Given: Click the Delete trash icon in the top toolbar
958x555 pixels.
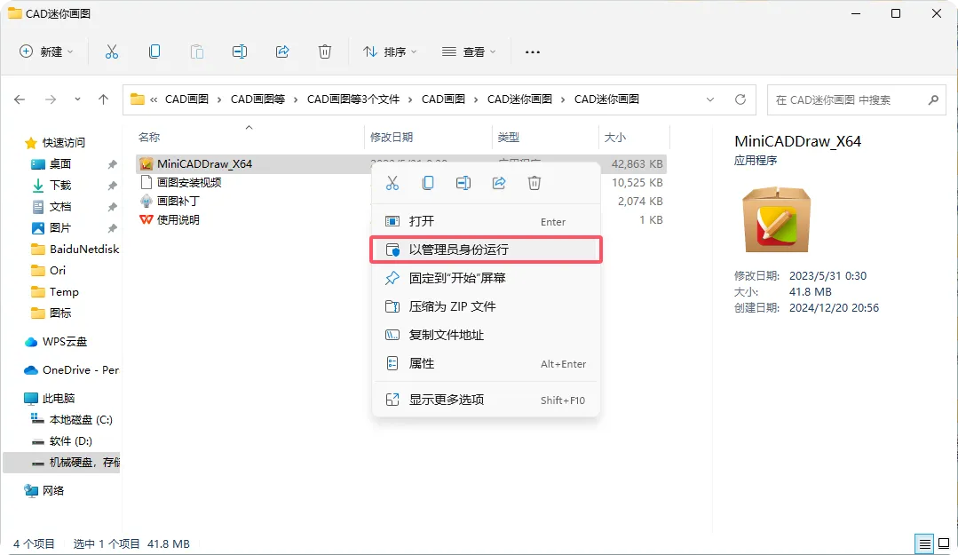Looking at the screenshot, I should point(325,52).
